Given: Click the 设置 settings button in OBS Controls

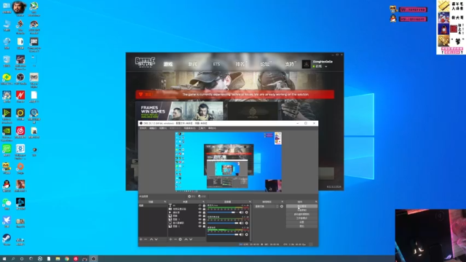Looking at the screenshot, I should point(301,222).
